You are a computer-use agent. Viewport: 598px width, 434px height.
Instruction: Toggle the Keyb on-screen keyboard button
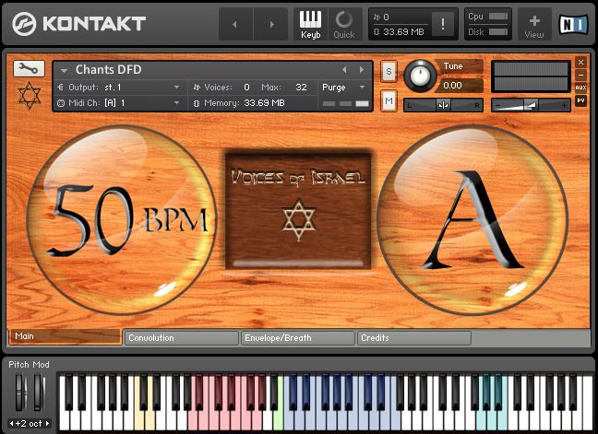[x=310, y=24]
